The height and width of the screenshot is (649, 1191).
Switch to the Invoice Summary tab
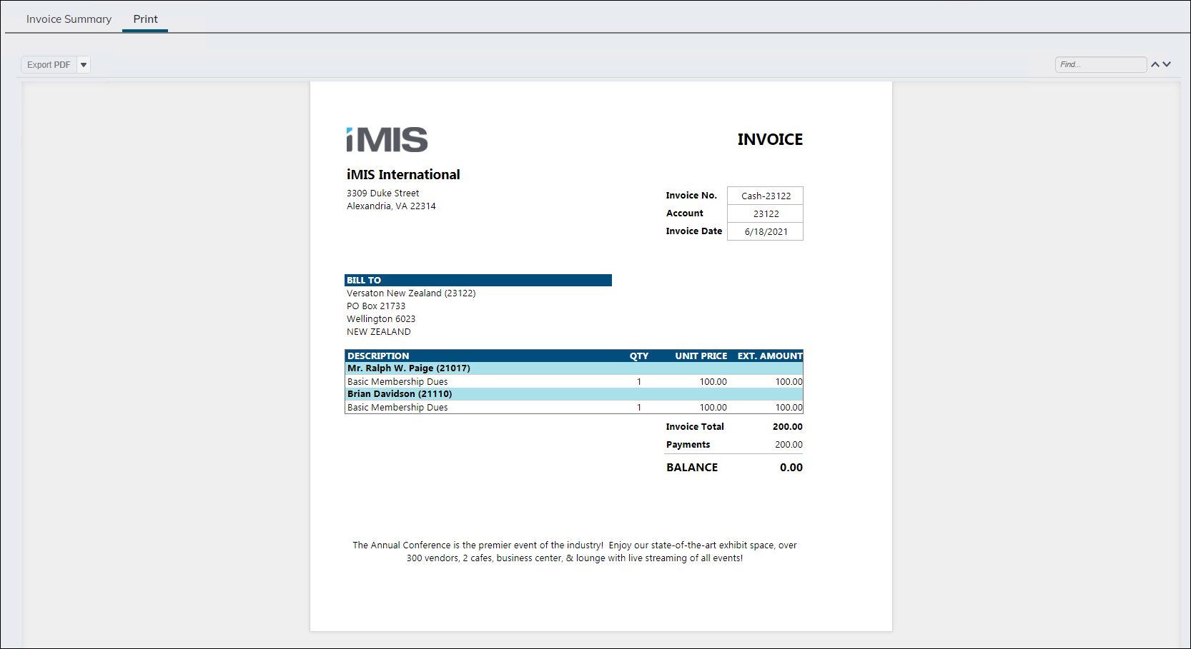pos(69,19)
